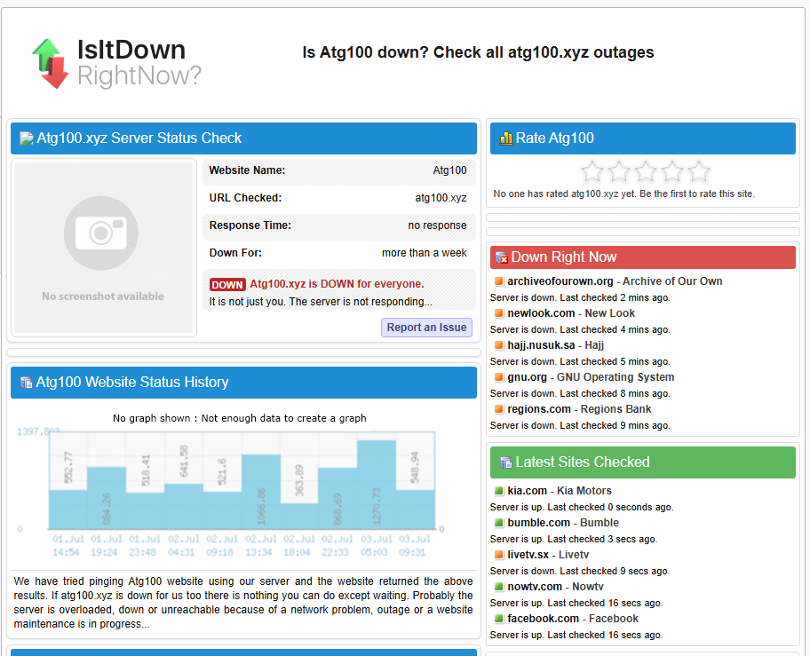
Task: Click the Latest Sites Checked header icon
Action: click(x=505, y=462)
